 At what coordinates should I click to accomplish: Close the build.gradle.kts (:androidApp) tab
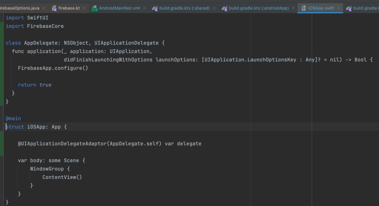pos(293,8)
